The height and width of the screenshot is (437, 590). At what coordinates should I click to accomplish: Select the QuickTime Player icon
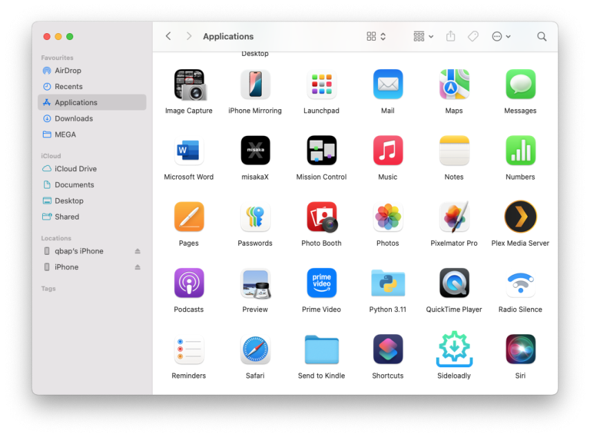pyautogui.click(x=454, y=283)
